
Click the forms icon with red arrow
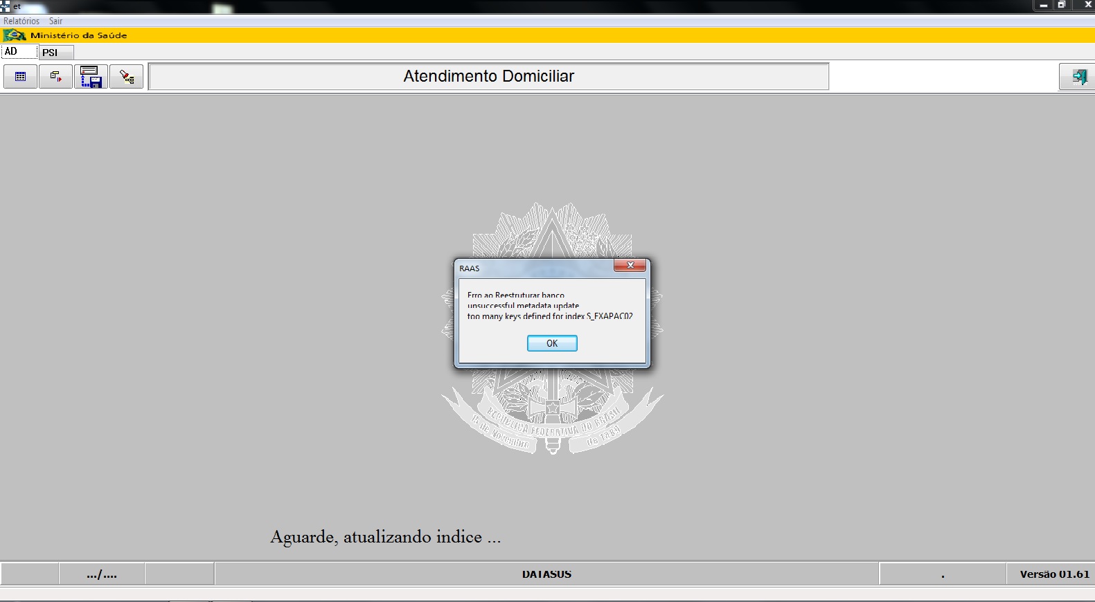tap(56, 77)
